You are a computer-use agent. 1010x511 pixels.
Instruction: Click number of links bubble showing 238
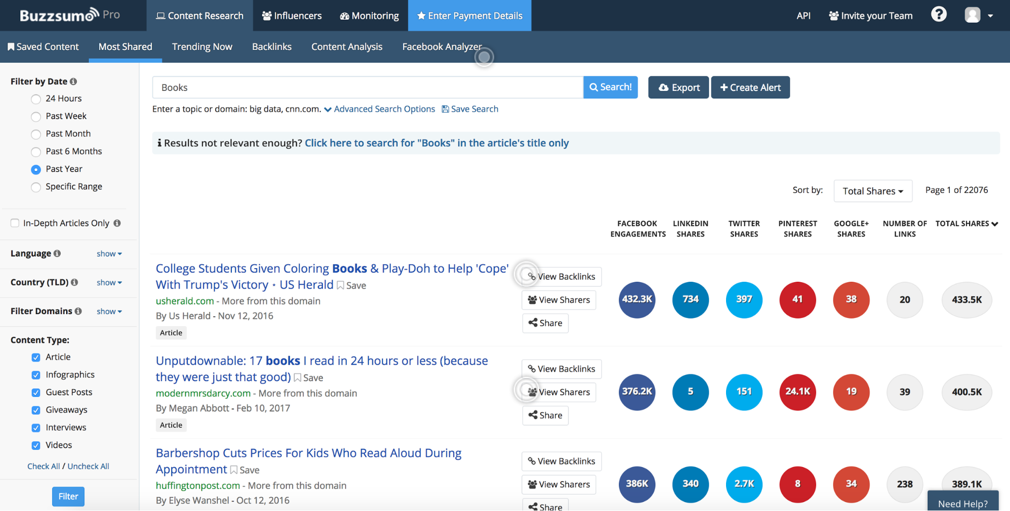point(904,484)
